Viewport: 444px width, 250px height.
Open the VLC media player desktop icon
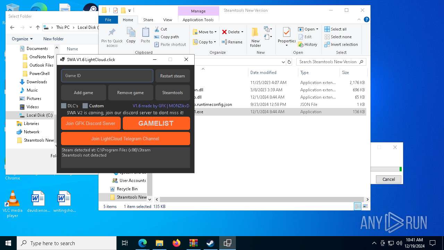tap(12, 204)
